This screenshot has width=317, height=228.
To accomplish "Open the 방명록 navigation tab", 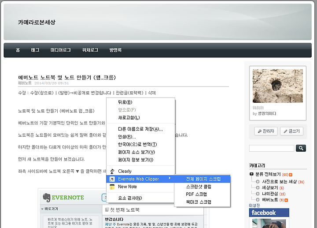I will tap(115, 50).
